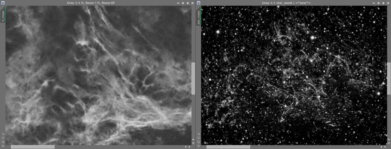The width and height of the screenshot is (391, 149).
Task: Click the top diagonal-arrow icon at star_mask's bottom-left
Action: coord(199,134)
